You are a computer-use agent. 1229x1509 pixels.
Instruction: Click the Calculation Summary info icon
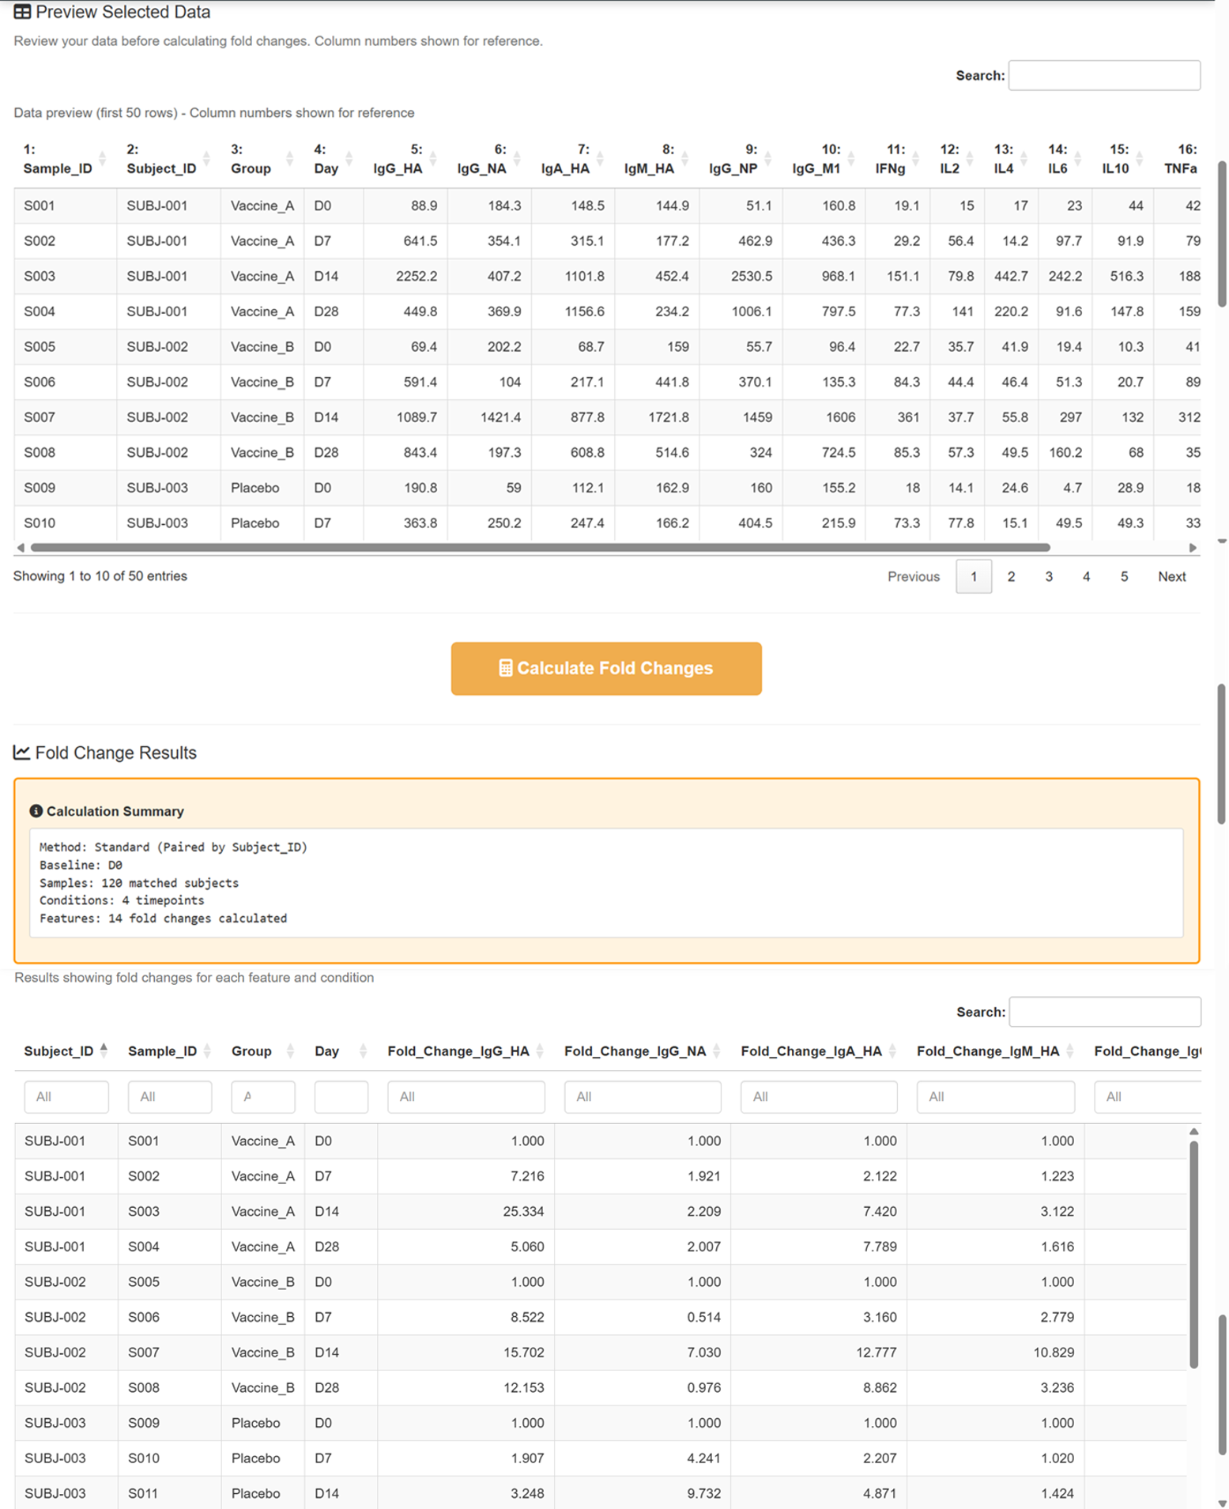pyautogui.click(x=36, y=811)
